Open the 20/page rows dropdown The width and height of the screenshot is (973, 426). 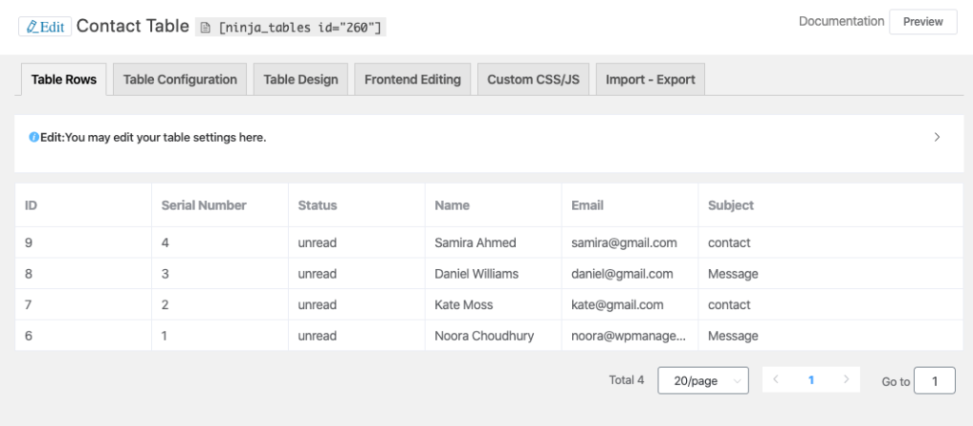703,380
